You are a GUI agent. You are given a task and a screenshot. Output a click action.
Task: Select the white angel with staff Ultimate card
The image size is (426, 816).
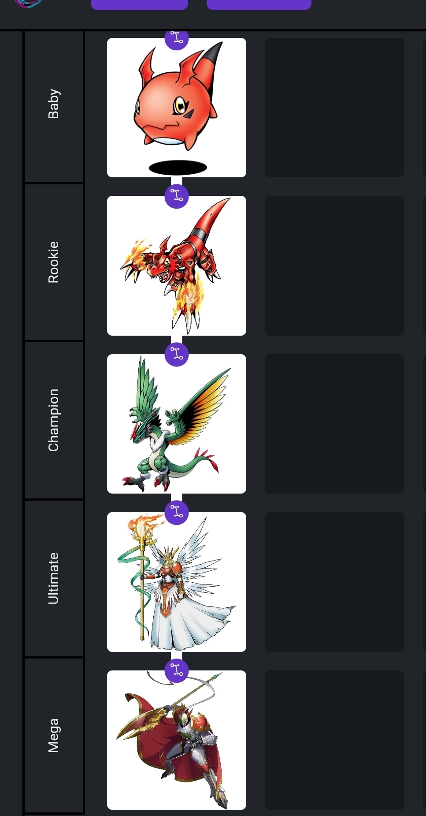point(177,582)
